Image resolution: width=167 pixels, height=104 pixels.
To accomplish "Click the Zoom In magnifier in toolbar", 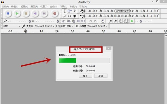I will pyautogui.click(x=110, y=21).
